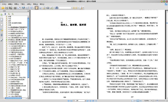
Task: Select the arrow Select tool
Action: (x=40, y=8)
